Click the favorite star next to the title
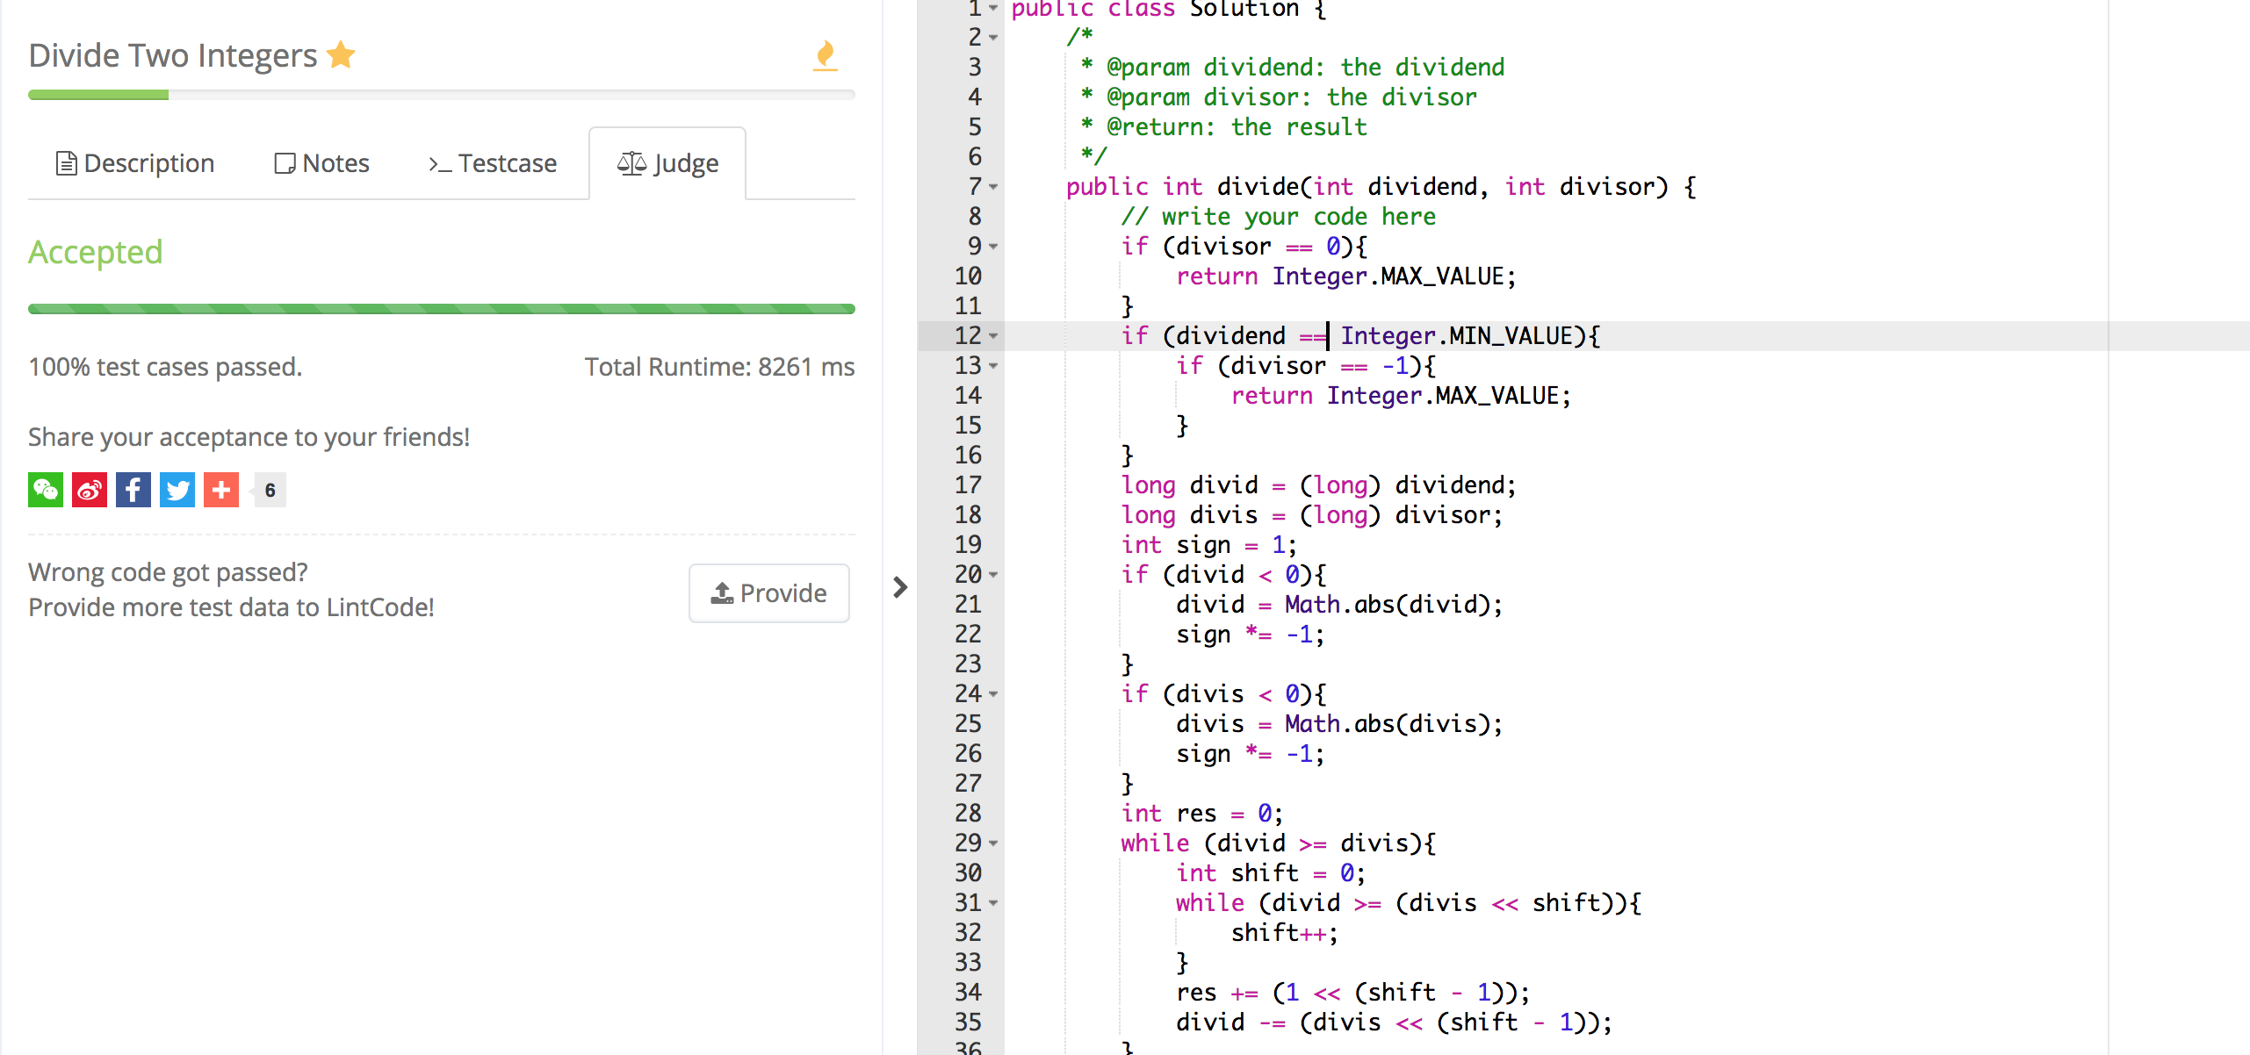 click(x=341, y=55)
